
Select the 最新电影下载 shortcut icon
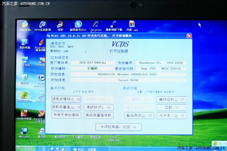(x=114, y=26)
